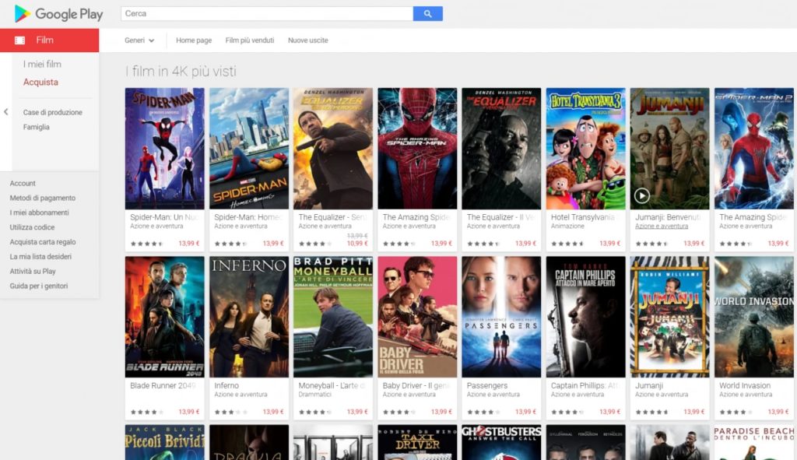Open Guida per i genitori
Viewport: 797px width, 460px height.
tap(39, 286)
